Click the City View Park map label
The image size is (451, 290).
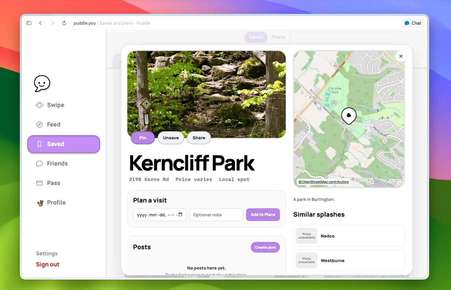click(335, 90)
